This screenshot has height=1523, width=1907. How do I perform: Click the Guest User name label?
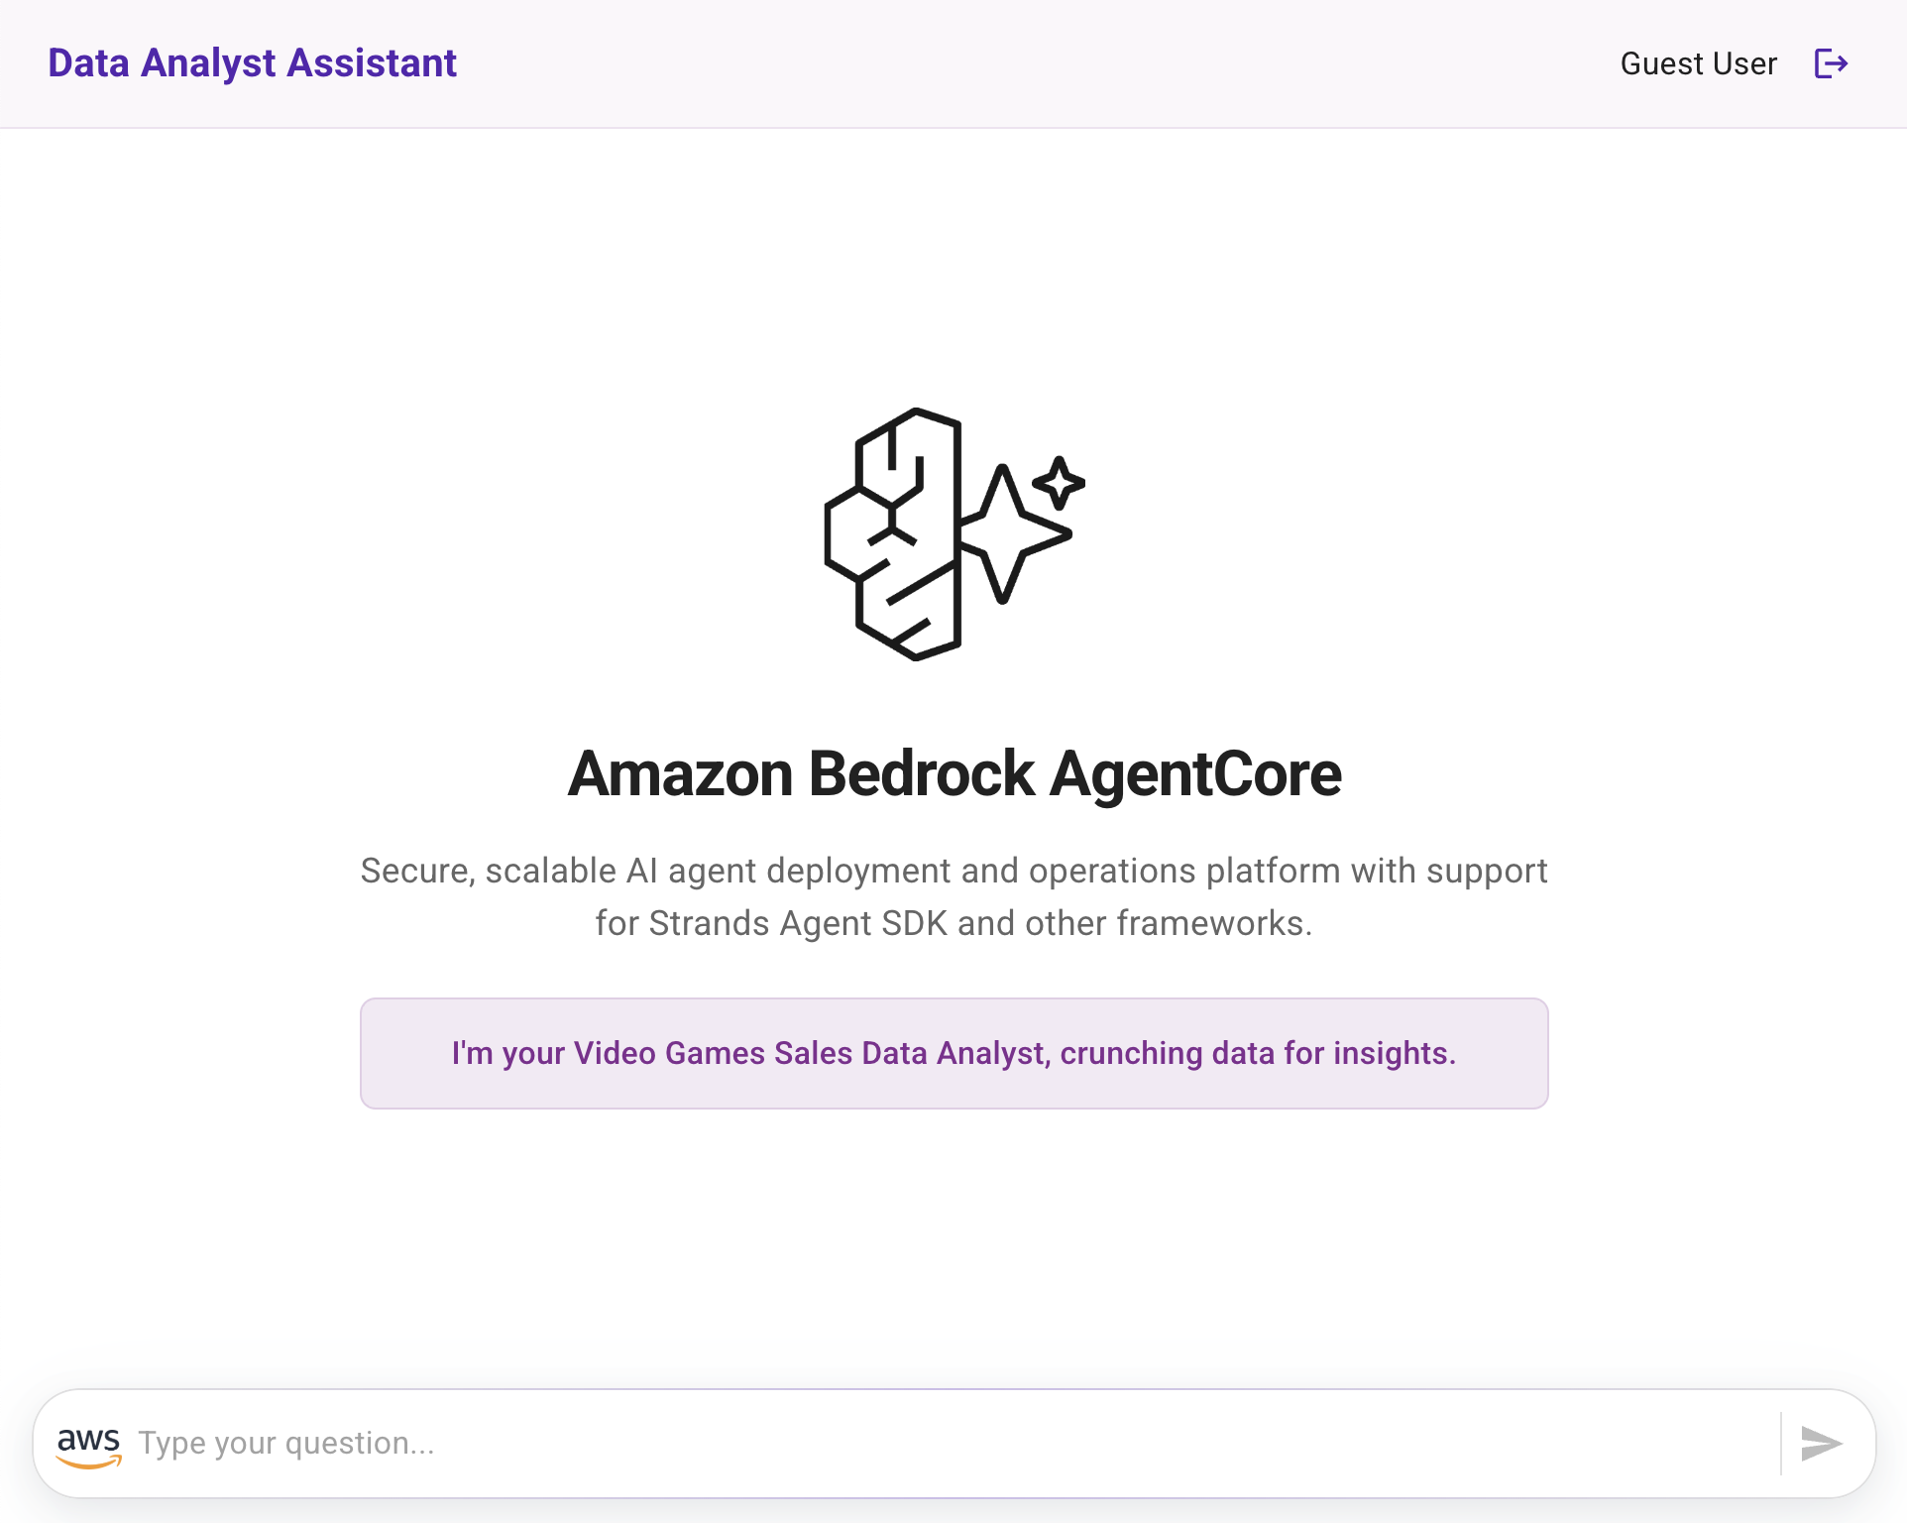point(1698,63)
